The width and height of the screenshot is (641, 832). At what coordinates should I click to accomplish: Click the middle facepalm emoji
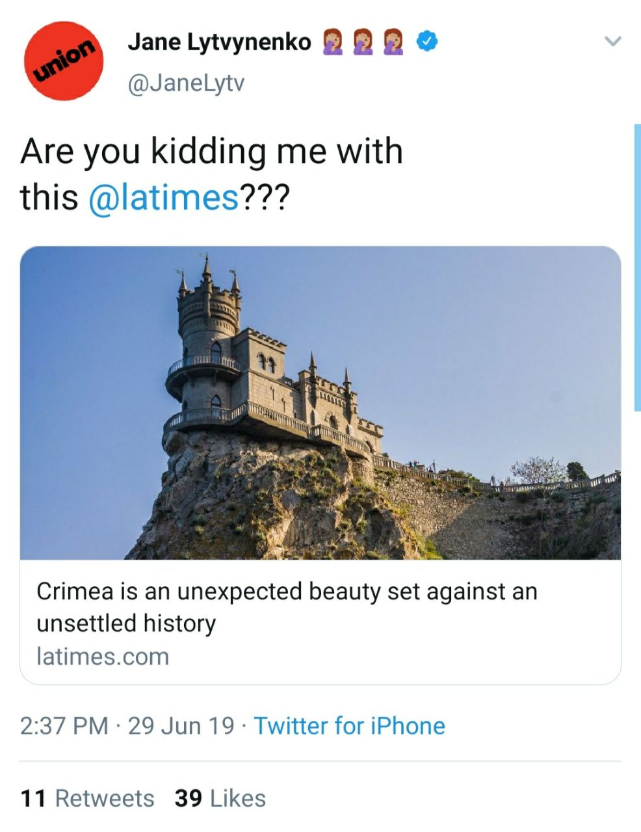point(363,42)
